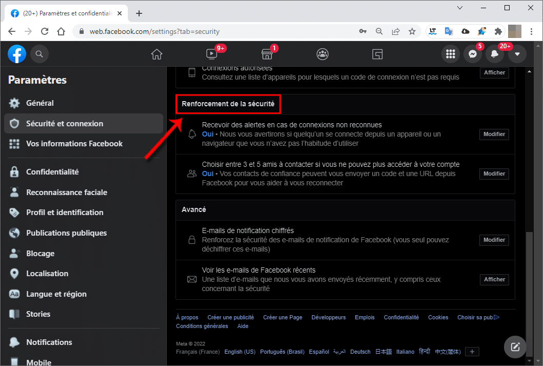Click Afficher for recent Facebook e-mails

[x=494, y=279]
